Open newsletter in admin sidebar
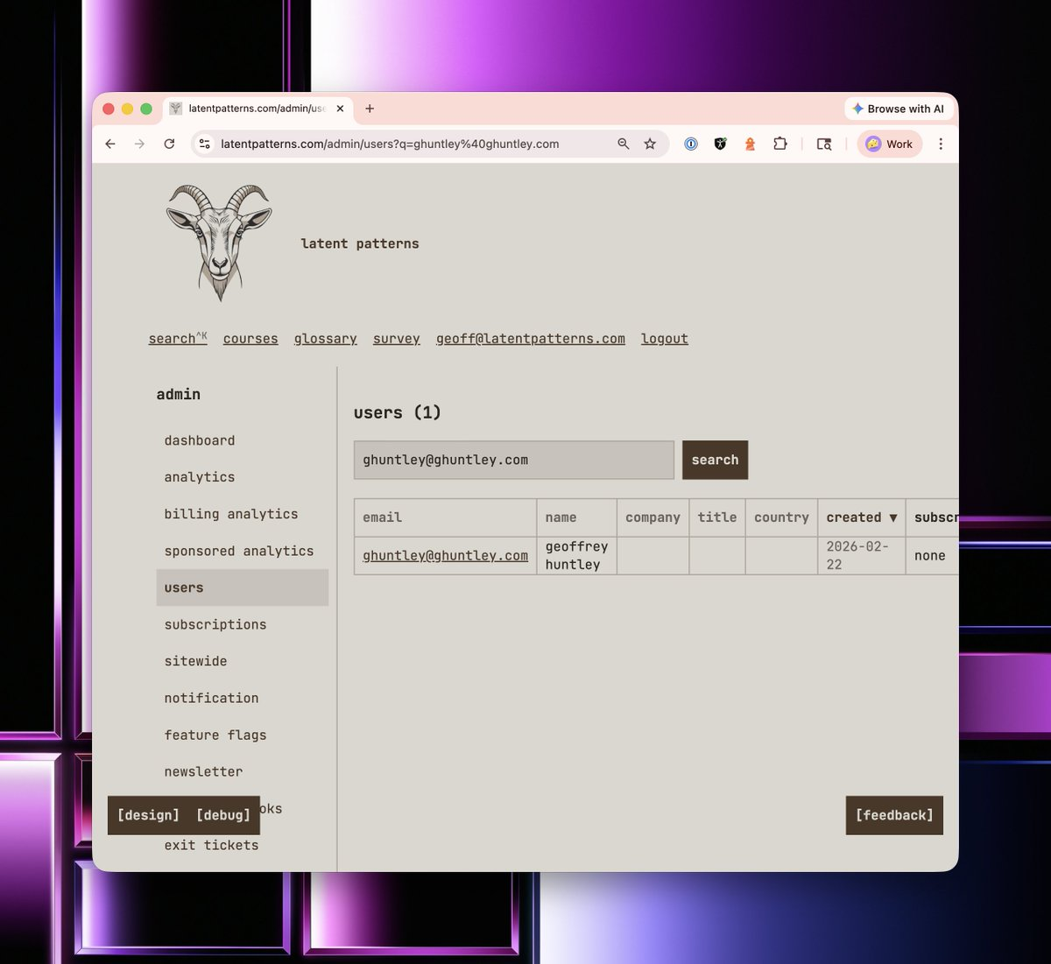 [242, 771]
